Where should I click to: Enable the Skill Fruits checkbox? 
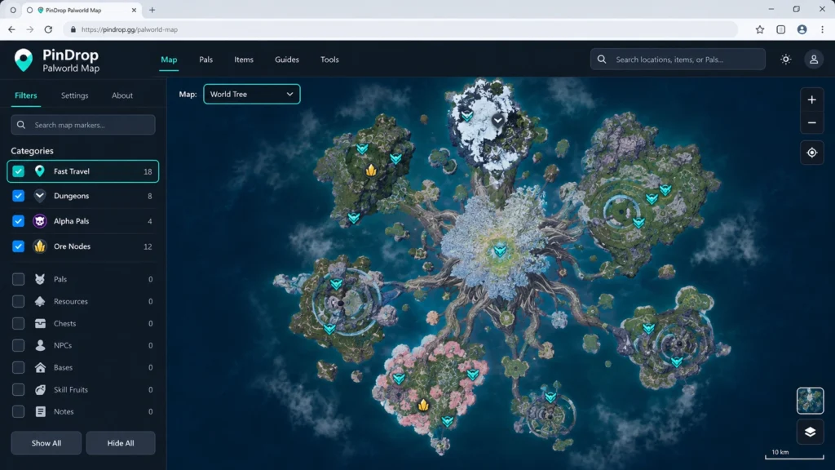coord(18,389)
